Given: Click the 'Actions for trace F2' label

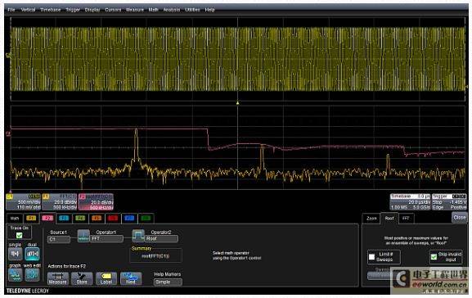Looking at the screenshot, I should coord(67,266).
